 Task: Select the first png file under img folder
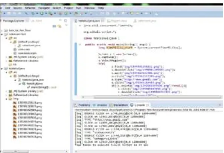click(x=30, y=103)
